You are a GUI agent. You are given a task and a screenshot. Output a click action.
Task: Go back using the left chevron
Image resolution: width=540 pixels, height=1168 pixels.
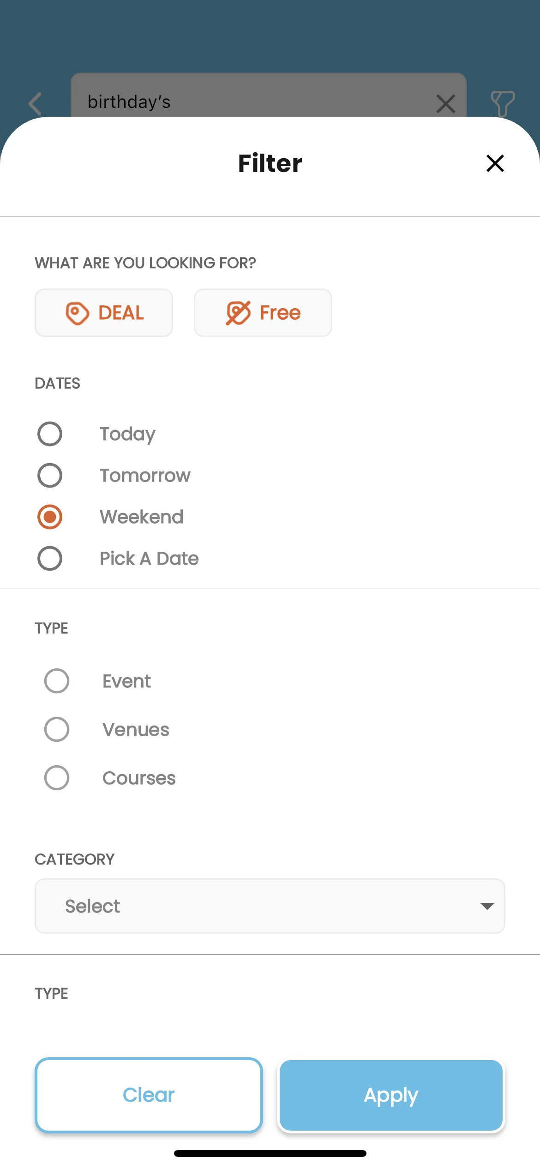coord(35,103)
